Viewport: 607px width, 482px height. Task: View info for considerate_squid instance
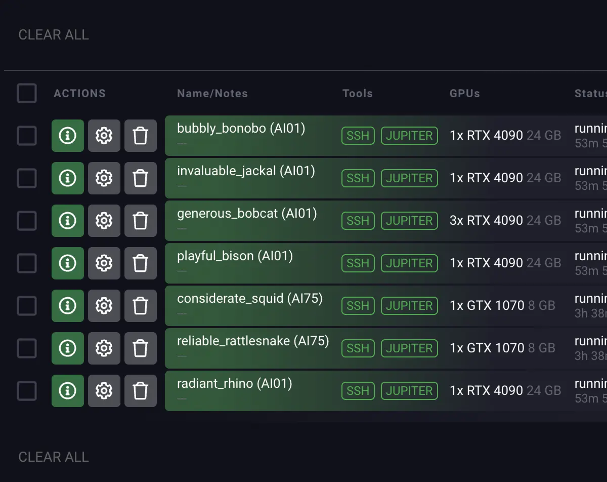67,306
